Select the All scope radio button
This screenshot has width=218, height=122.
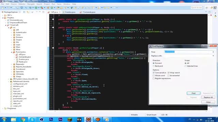point(185,63)
